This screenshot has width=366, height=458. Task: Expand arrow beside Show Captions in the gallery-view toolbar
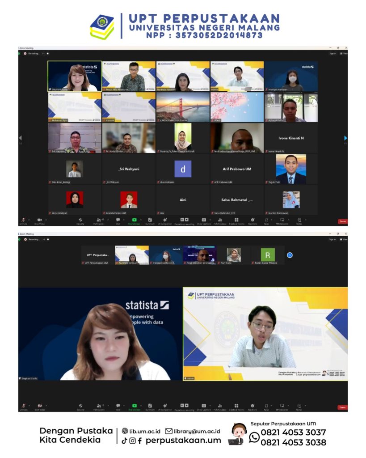pyautogui.click(x=210, y=220)
